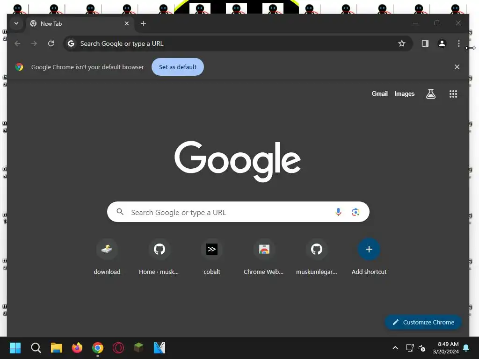
Task: Bookmark this tab with star icon
Action: click(x=402, y=43)
